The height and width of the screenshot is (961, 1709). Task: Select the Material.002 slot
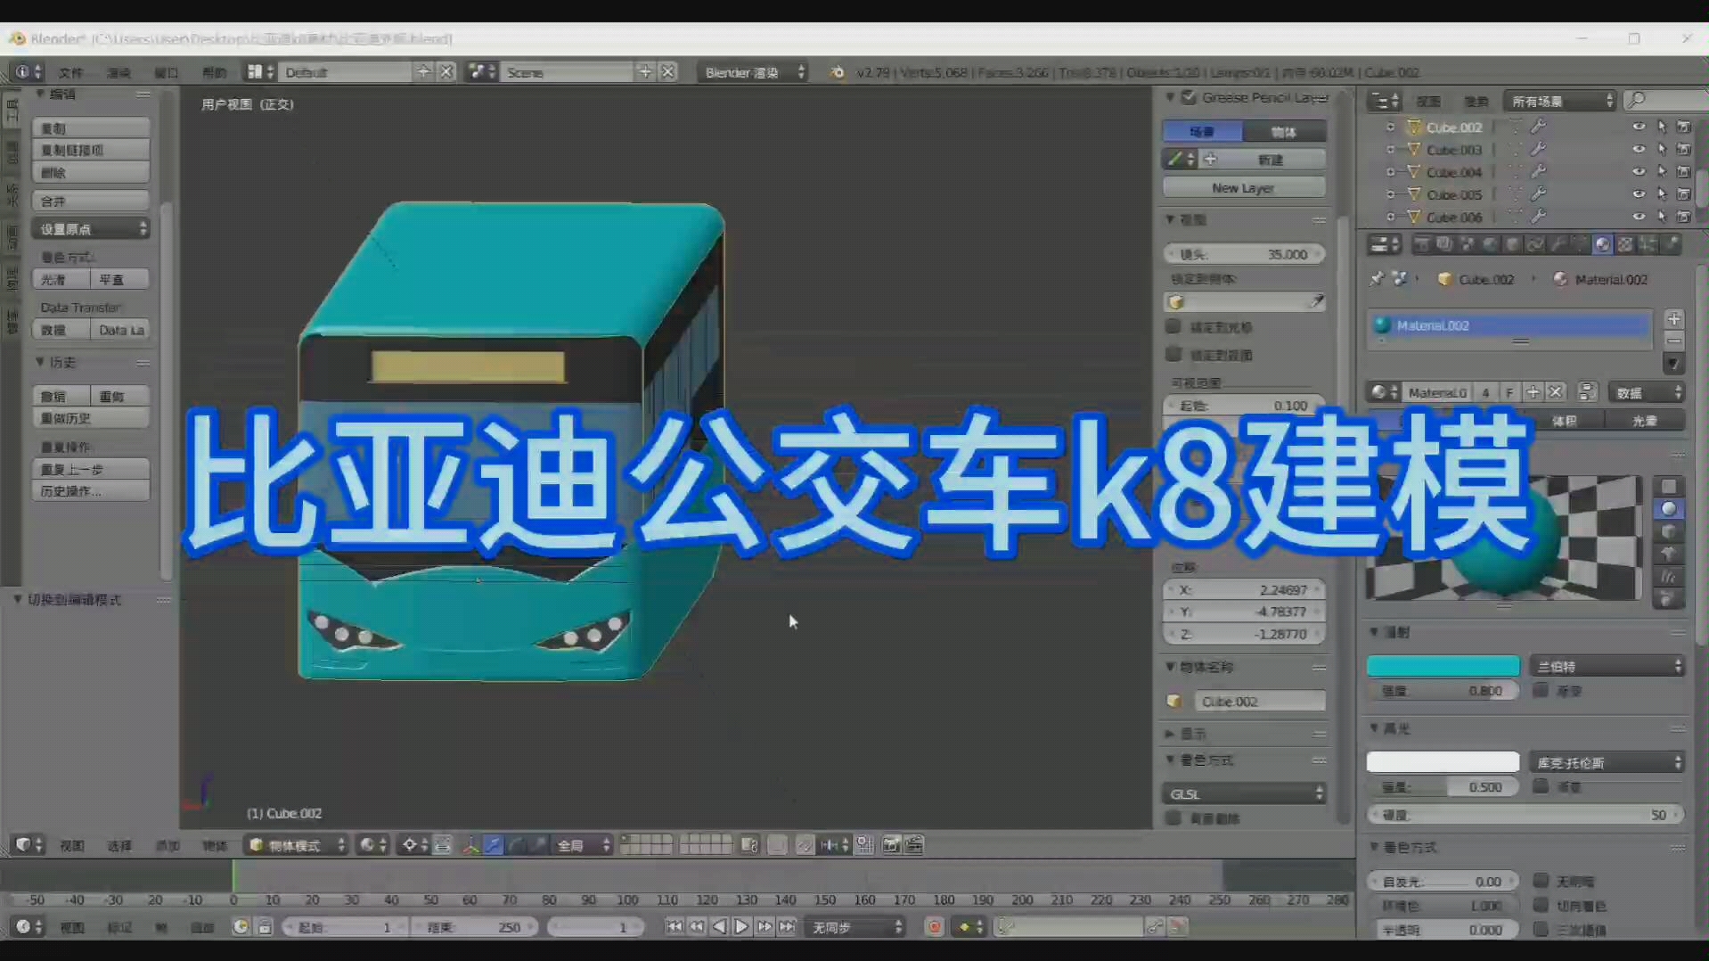pos(1509,325)
